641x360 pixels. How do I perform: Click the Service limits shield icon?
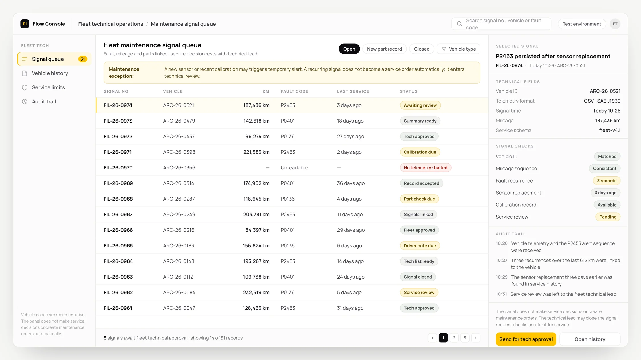(x=25, y=87)
